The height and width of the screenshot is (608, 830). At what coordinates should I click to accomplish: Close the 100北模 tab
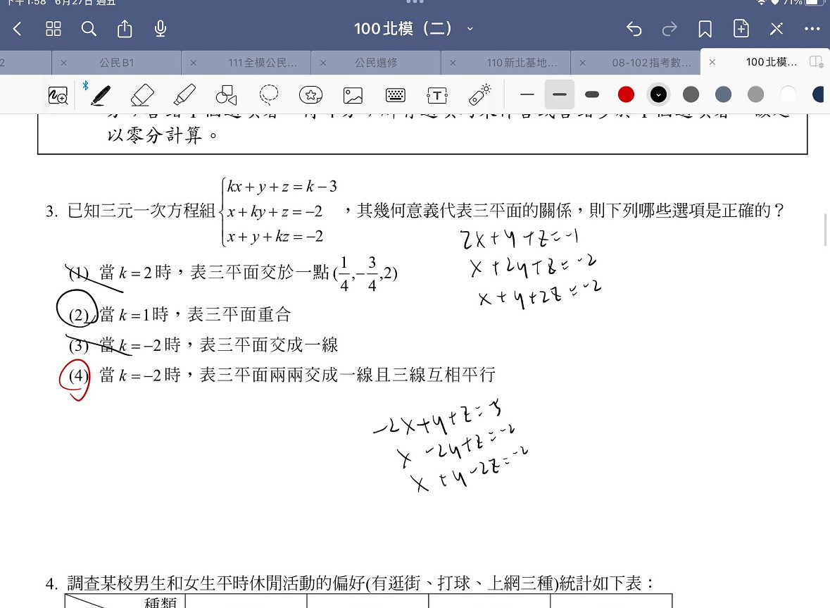click(x=712, y=62)
